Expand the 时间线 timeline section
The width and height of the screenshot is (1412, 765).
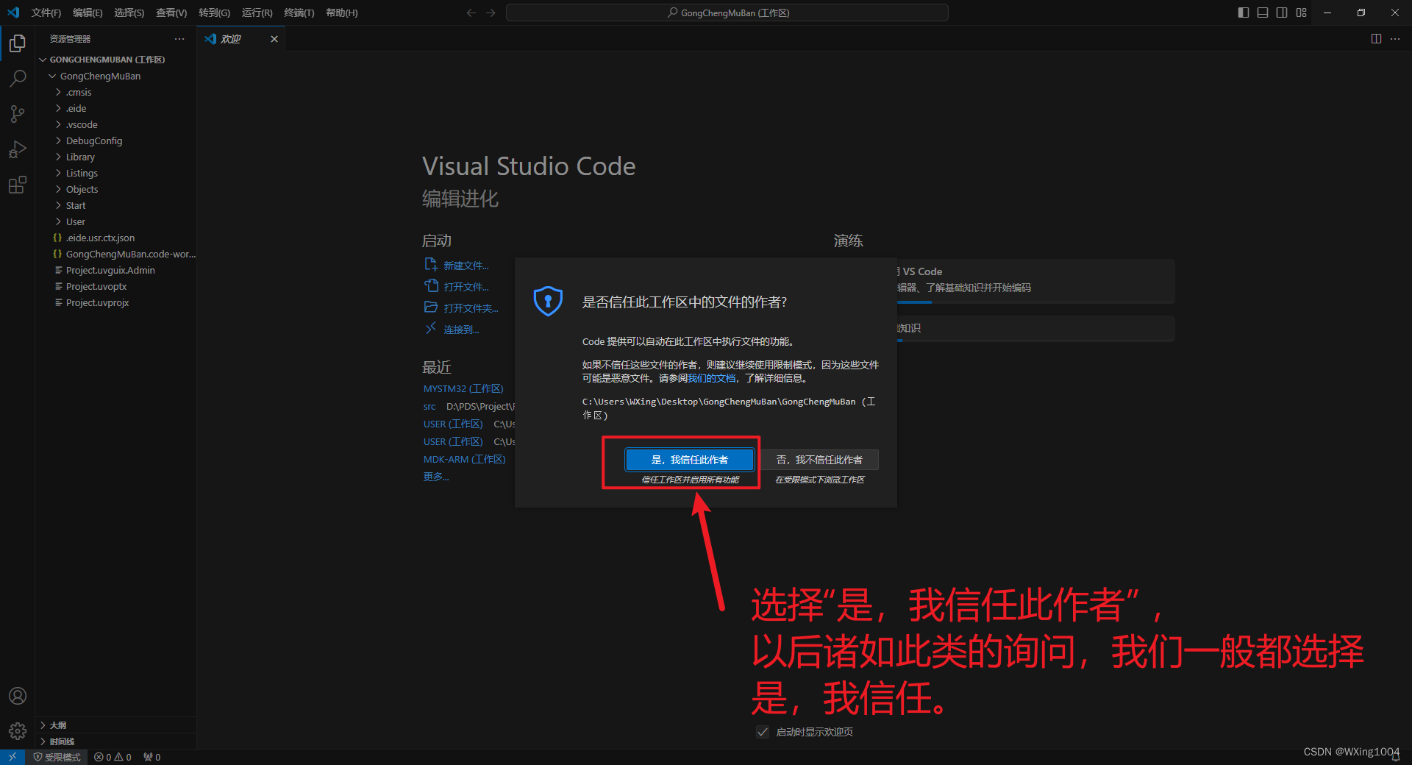(115, 741)
